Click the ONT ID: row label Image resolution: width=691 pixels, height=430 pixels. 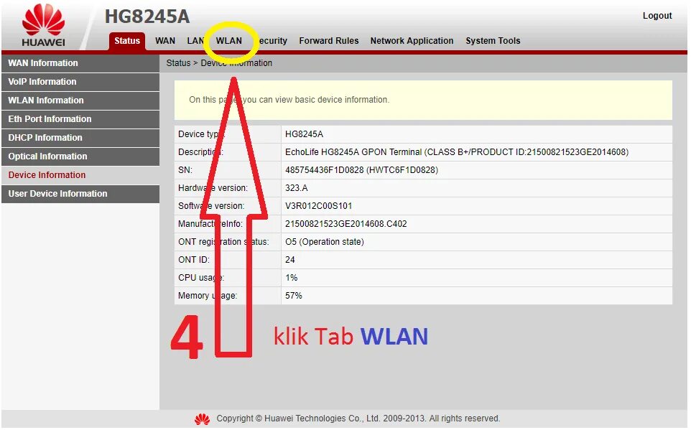(193, 260)
